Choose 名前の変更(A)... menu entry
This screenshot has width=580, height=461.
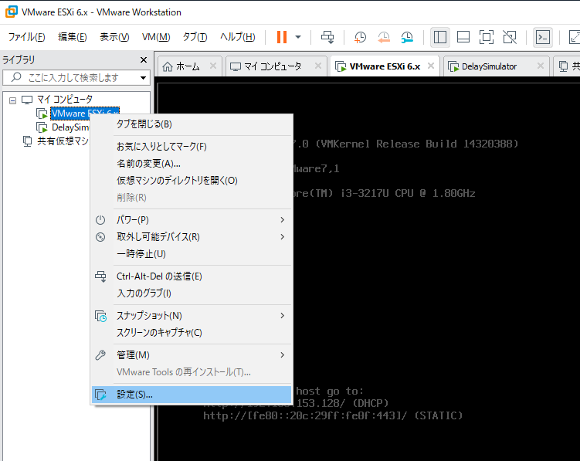point(192,164)
